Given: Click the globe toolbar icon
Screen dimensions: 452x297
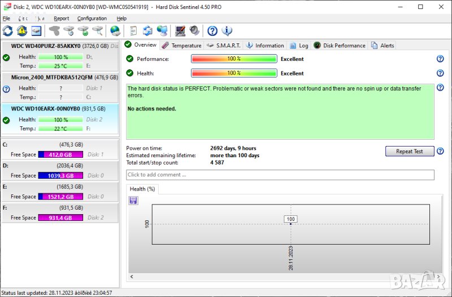Looking at the screenshot, I should tap(115, 31).
